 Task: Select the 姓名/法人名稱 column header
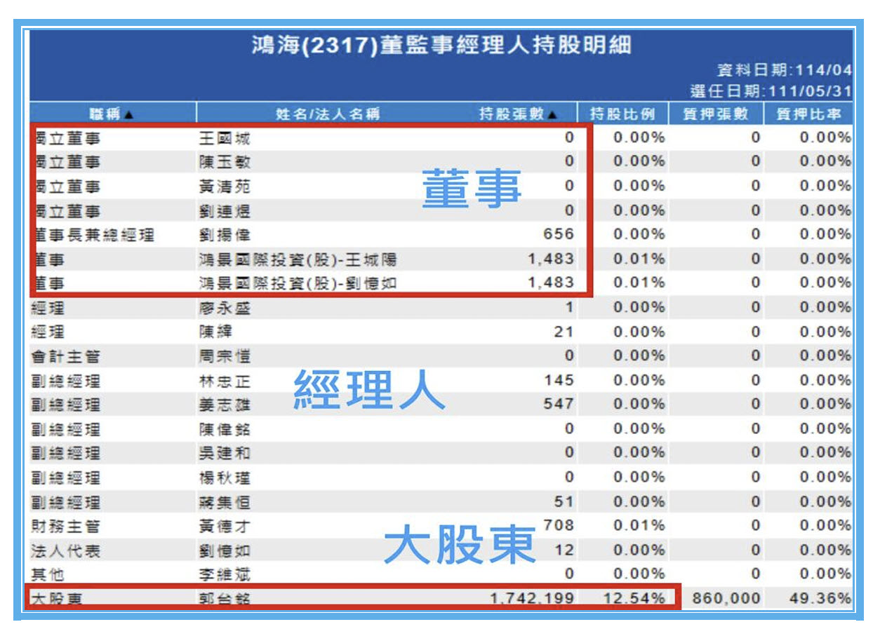[328, 114]
